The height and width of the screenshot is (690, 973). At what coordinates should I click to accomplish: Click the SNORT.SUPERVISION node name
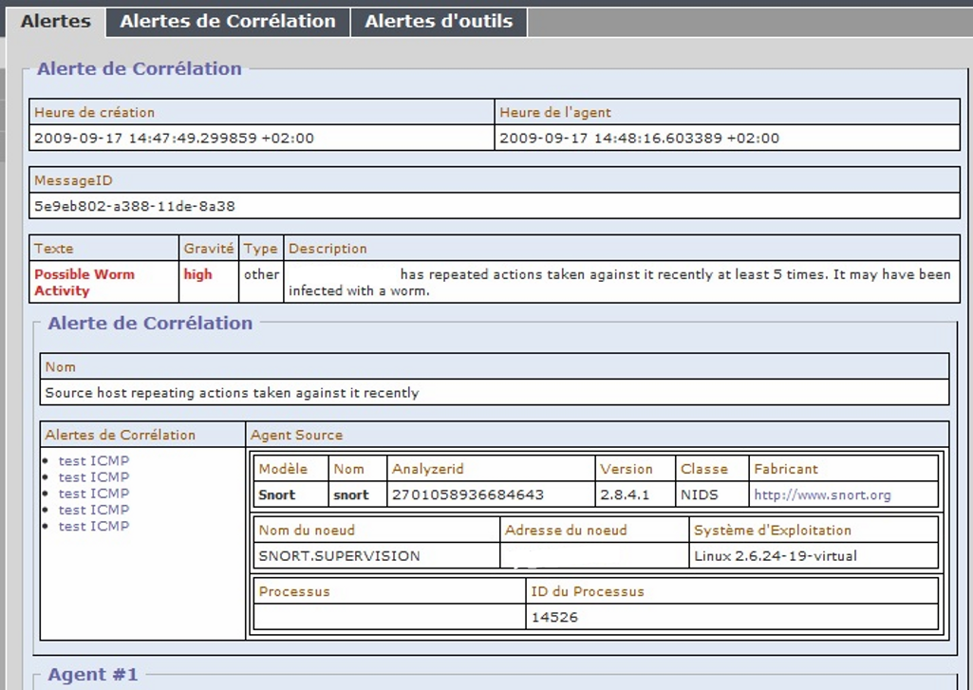(339, 556)
